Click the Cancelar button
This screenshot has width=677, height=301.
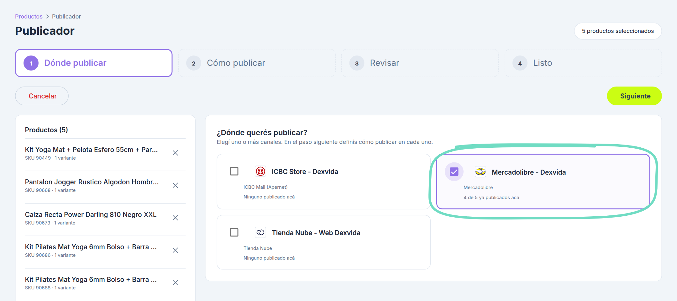(42, 96)
